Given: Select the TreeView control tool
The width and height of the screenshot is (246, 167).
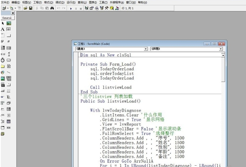Looking at the screenshot, I should [x=9, y=97].
